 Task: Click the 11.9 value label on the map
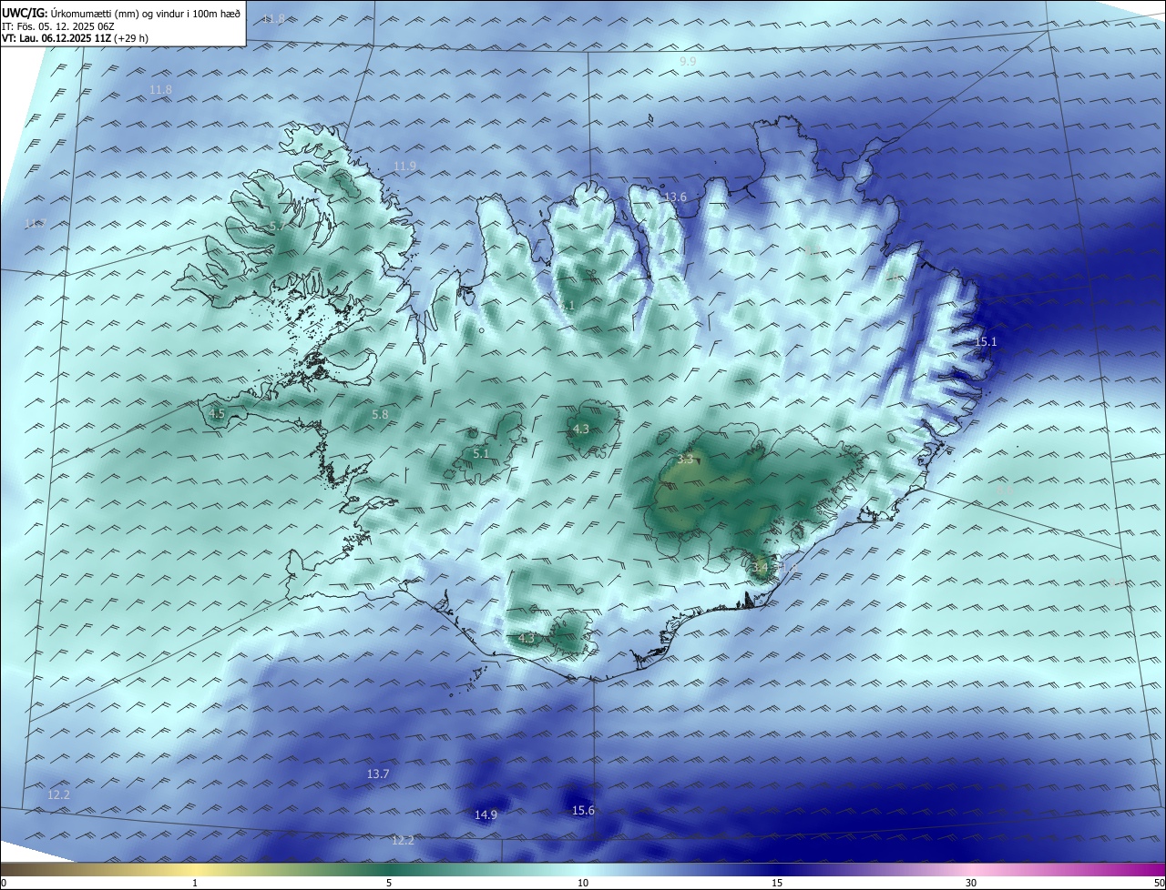[404, 166]
